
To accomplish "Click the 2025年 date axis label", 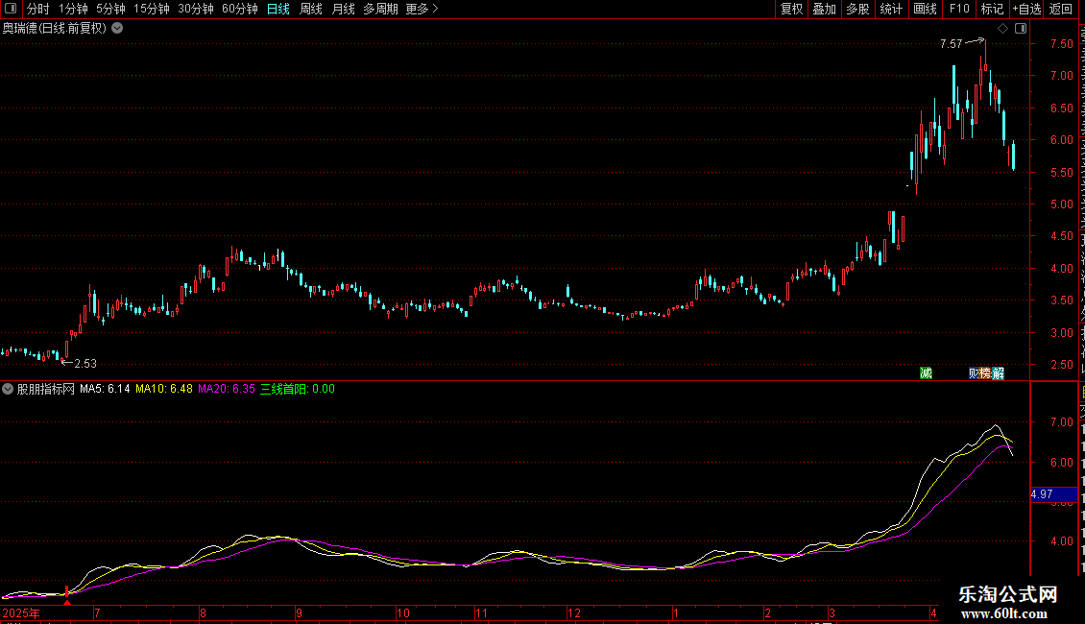I will 21,613.
